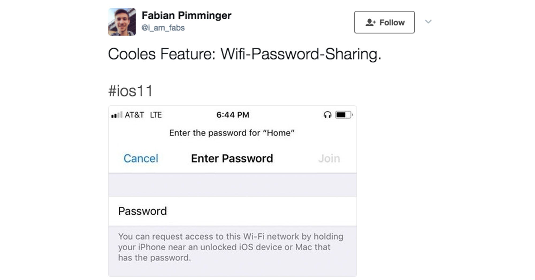Screen dimensions: 535x280
Task: Click the AT&T carrier label
Action: 134,115
